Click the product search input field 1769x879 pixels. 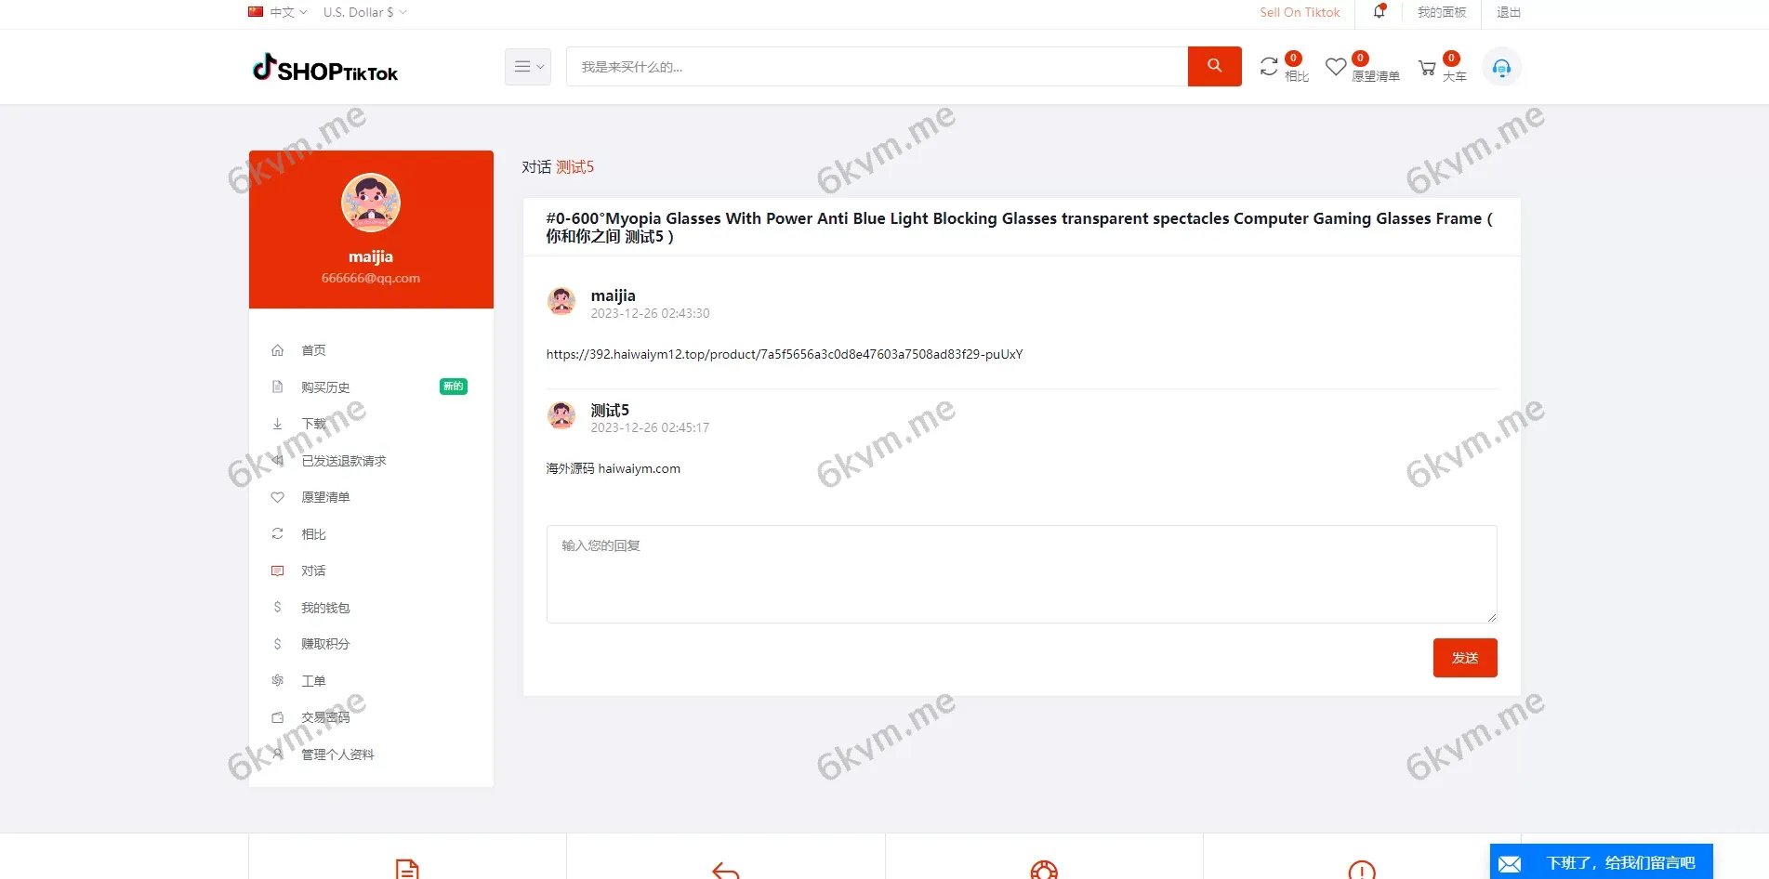coord(876,67)
